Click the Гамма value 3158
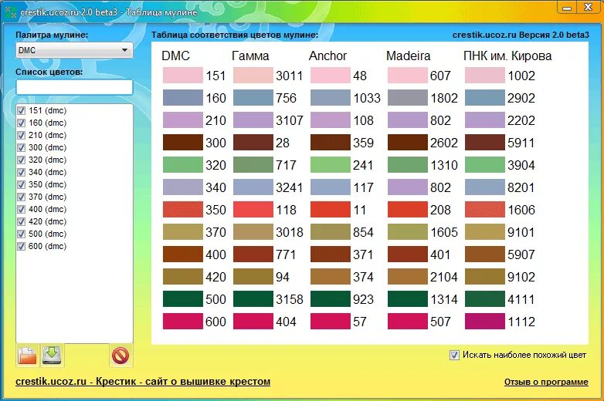Viewport: 604px width, 401px height. click(290, 299)
